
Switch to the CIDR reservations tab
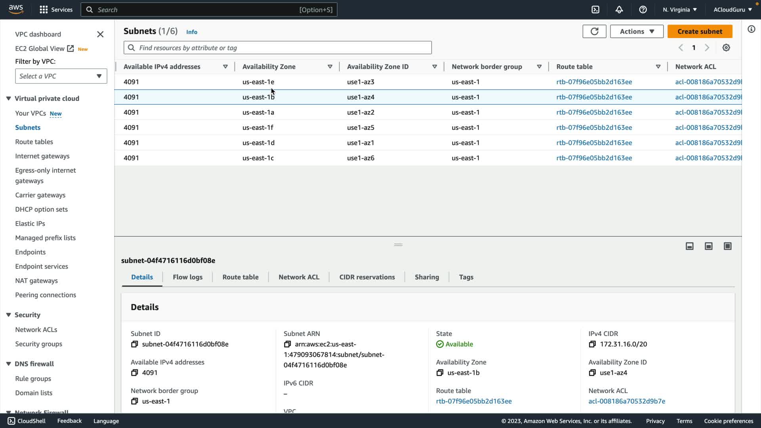click(x=367, y=277)
